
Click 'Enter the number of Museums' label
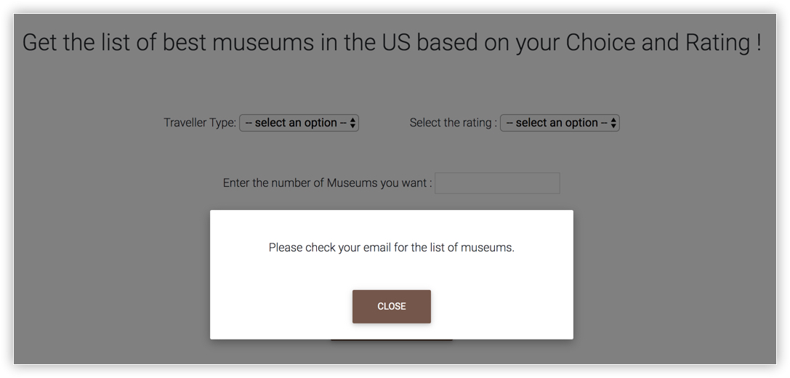coord(327,183)
